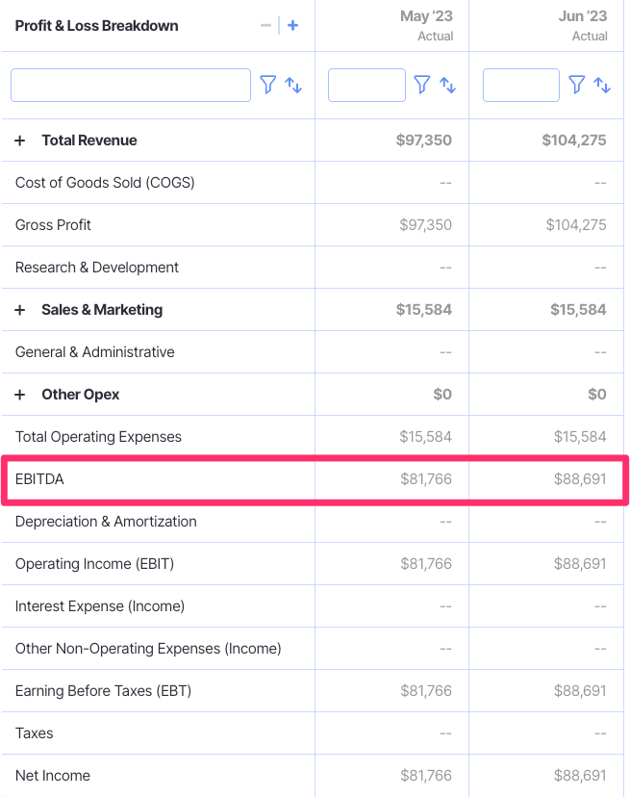The height and width of the screenshot is (797, 630).
Task: Click the collapse-all minus icon in the header
Action: coord(265,26)
